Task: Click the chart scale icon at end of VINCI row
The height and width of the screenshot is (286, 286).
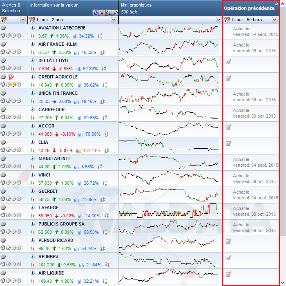Action: (x=105, y=183)
